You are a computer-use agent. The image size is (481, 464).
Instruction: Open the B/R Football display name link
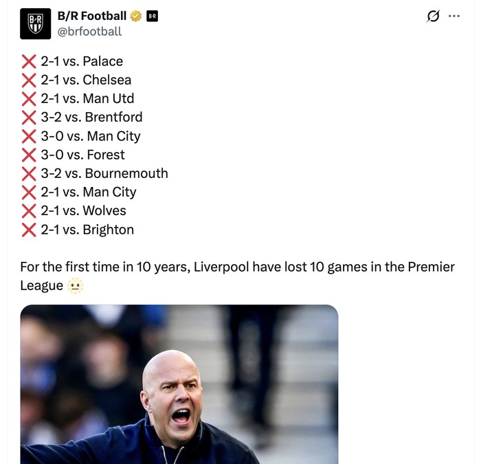(92, 16)
